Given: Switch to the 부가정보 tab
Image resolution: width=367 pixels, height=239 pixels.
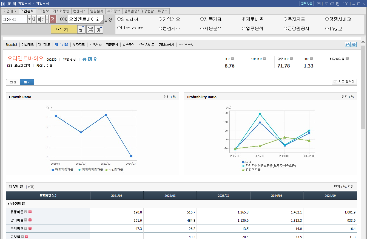Looking at the screenshot, I should 114,11.
